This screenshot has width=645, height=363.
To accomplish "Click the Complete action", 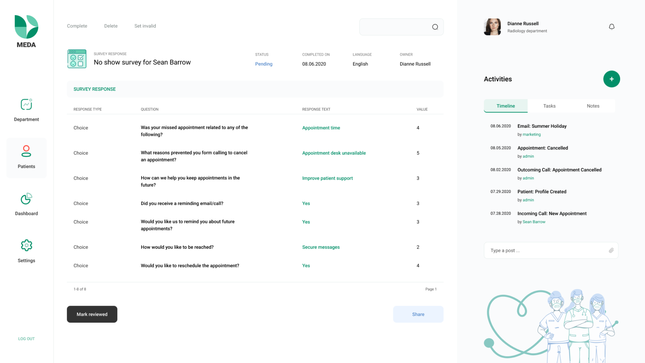I will (x=77, y=26).
